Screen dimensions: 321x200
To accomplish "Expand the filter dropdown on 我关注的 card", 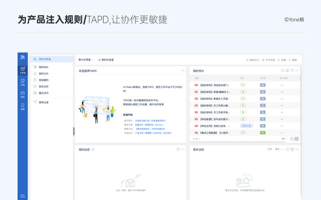I will [279, 149].
